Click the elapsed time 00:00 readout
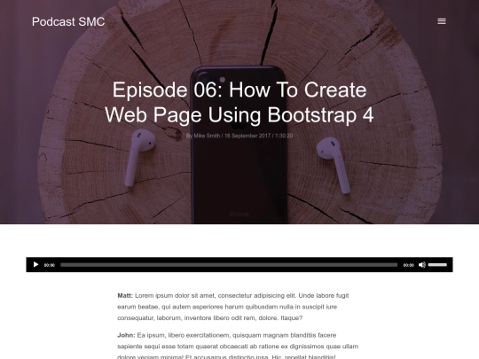Image resolution: width=479 pixels, height=359 pixels. pyautogui.click(x=49, y=265)
